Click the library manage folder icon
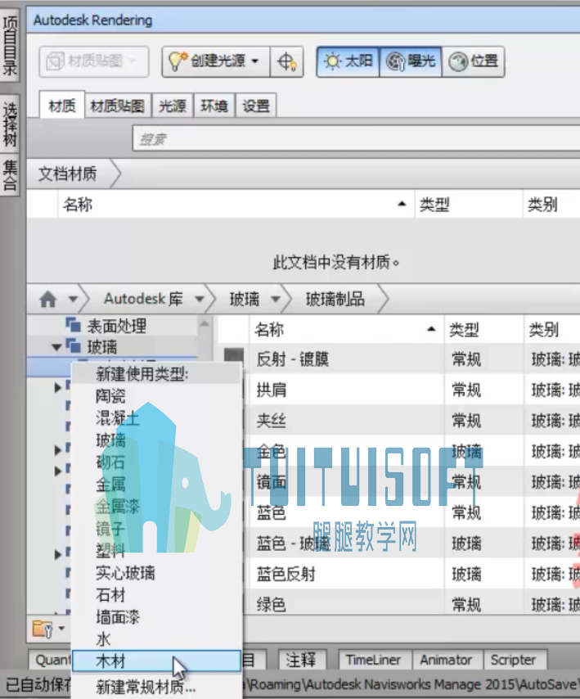 point(43,629)
